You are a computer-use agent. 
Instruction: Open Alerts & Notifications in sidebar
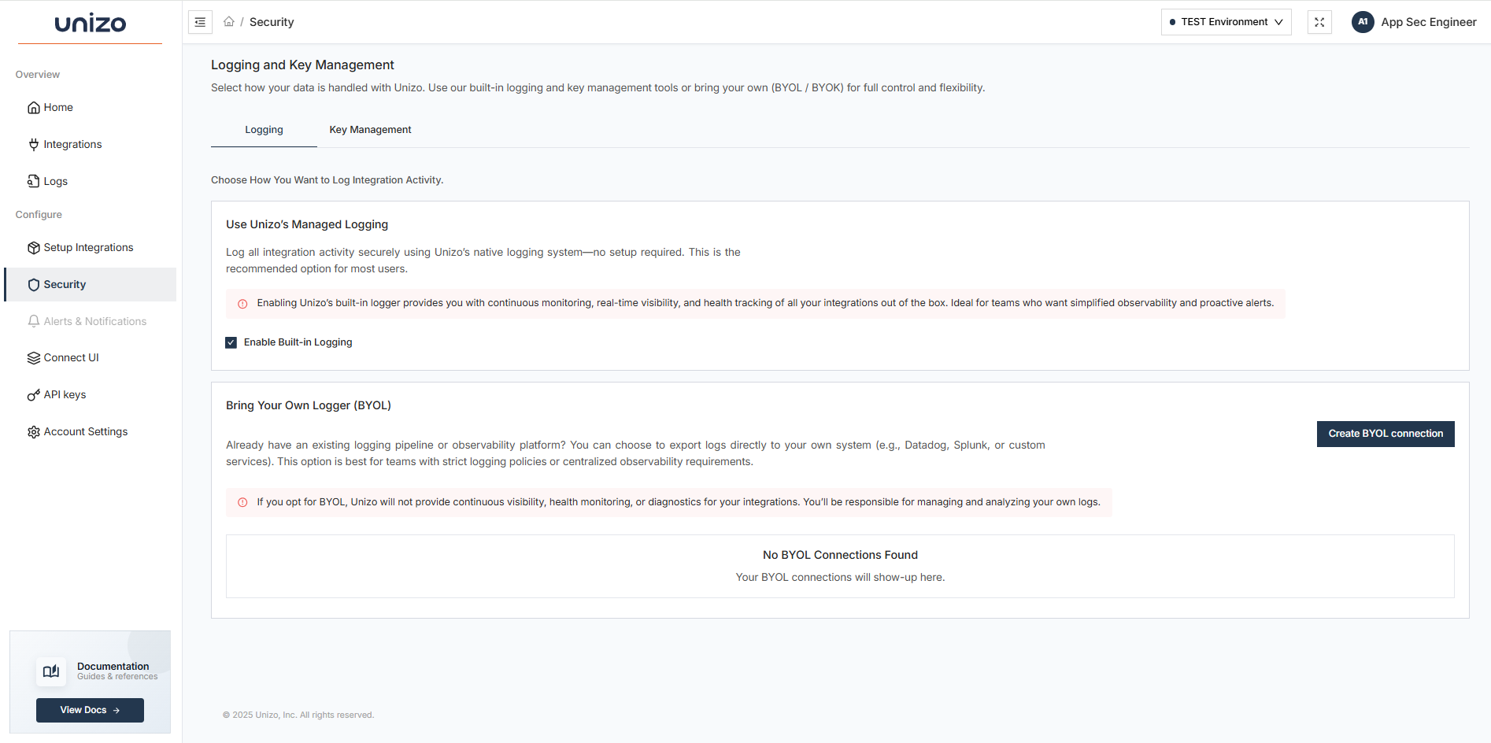pyautogui.click(x=94, y=321)
